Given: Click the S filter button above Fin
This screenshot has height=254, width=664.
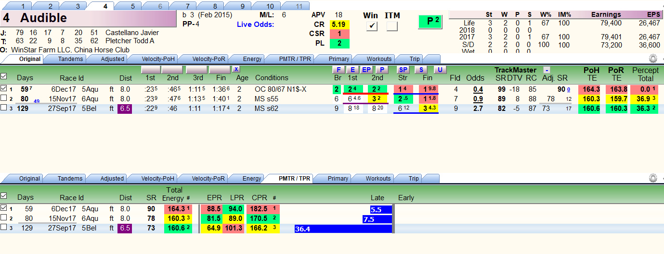Looking at the screenshot, I should point(421,70).
